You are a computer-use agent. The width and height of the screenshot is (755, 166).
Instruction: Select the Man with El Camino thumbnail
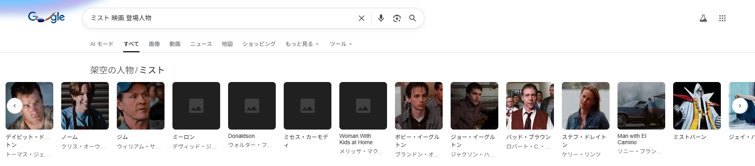coord(641,106)
